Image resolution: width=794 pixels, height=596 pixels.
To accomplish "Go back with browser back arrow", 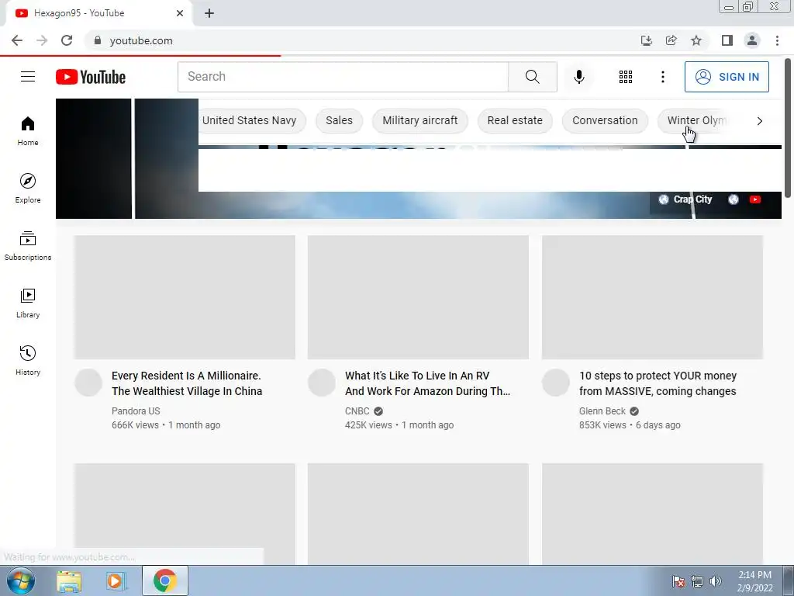I will [x=17, y=40].
